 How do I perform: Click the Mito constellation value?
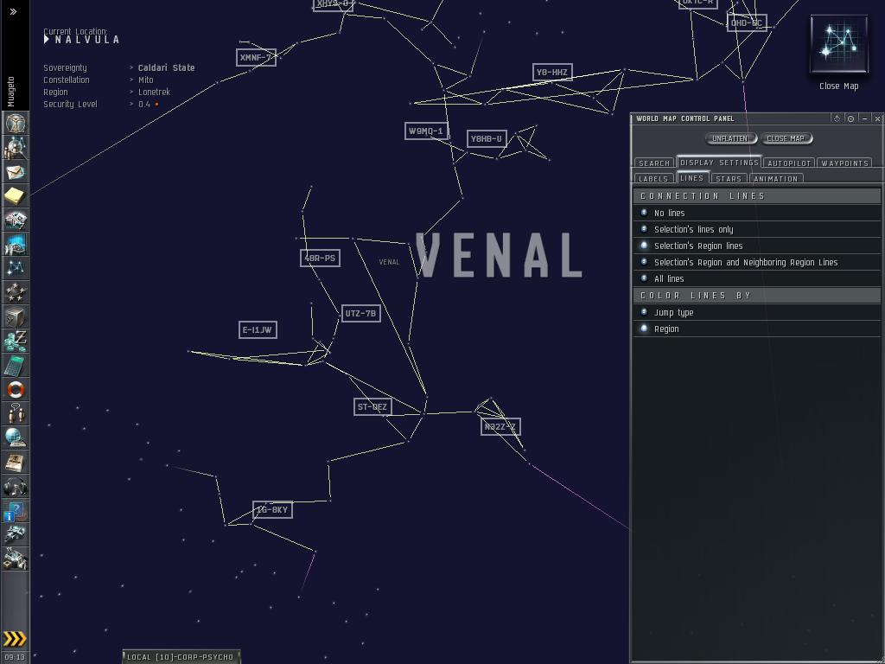pos(145,80)
